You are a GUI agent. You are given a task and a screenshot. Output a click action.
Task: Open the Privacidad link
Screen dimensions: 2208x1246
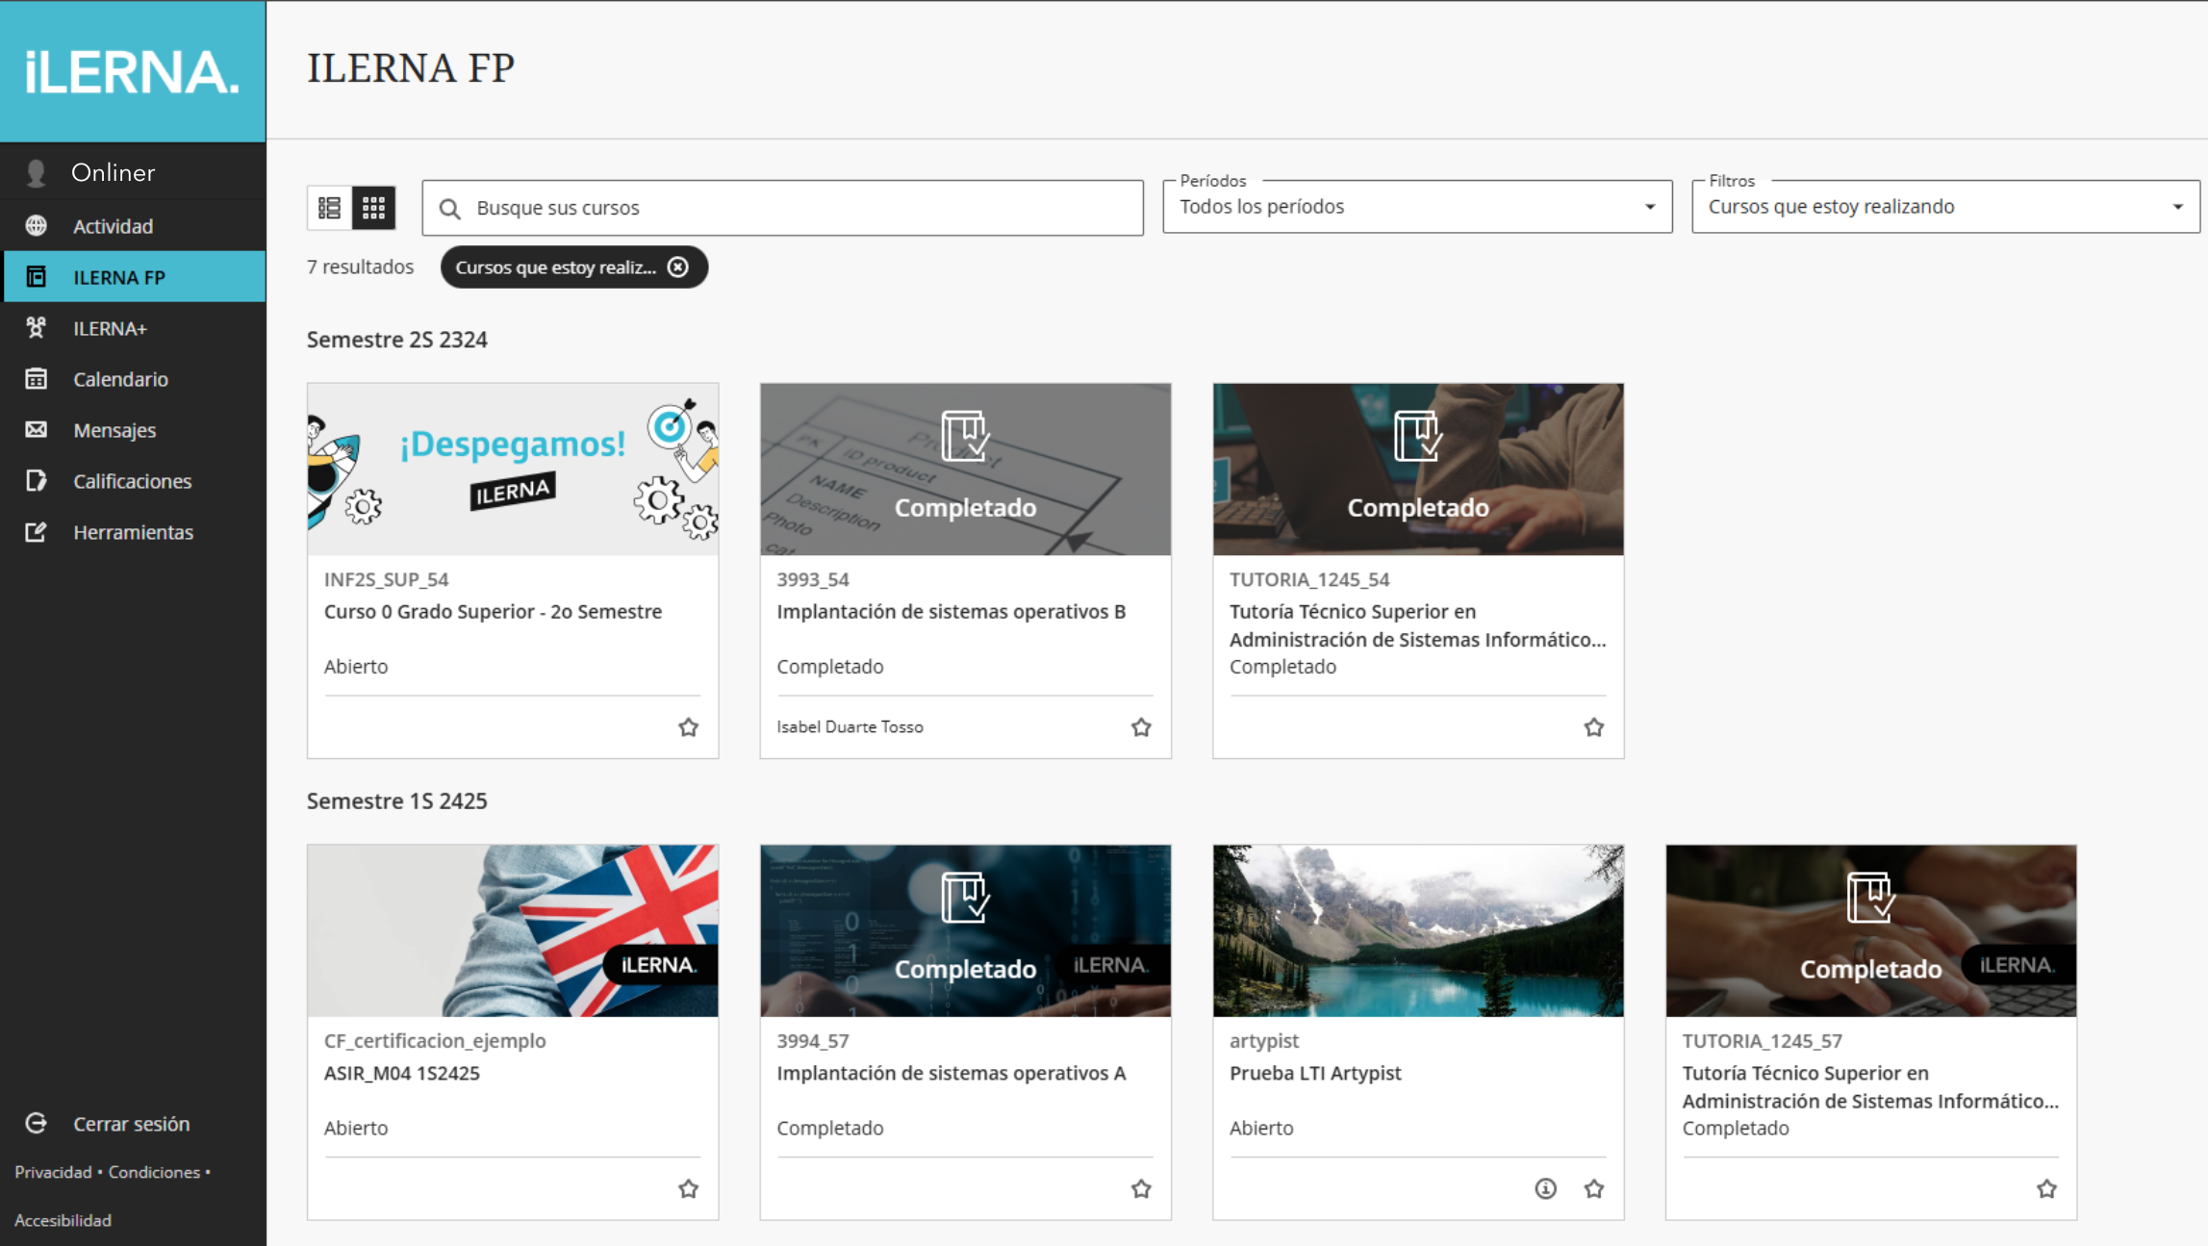coord(53,1172)
